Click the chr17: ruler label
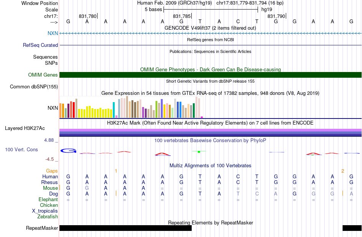362x237 pixels. (51, 16)
